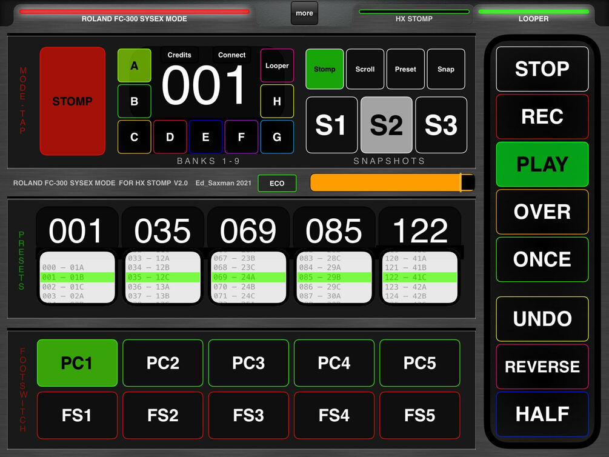Screen dimensions: 609x457
Task: Undo last loop layer
Action: pos(542,319)
